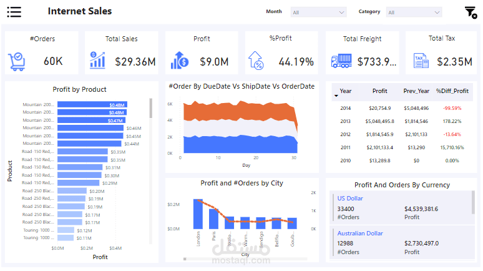Select the 2013 year row
This screenshot has width=483, height=271.
(x=402, y=121)
